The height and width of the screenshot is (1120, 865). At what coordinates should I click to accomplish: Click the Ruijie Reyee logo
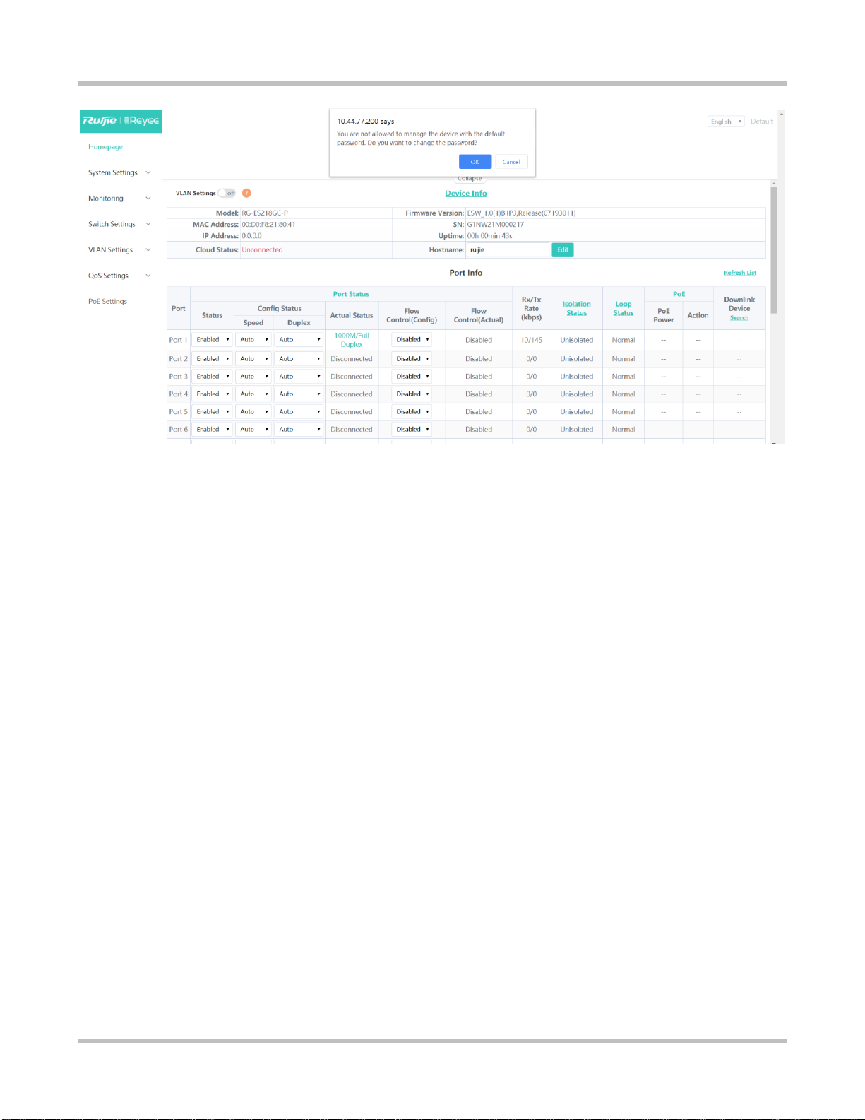pyautogui.click(x=121, y=121)
